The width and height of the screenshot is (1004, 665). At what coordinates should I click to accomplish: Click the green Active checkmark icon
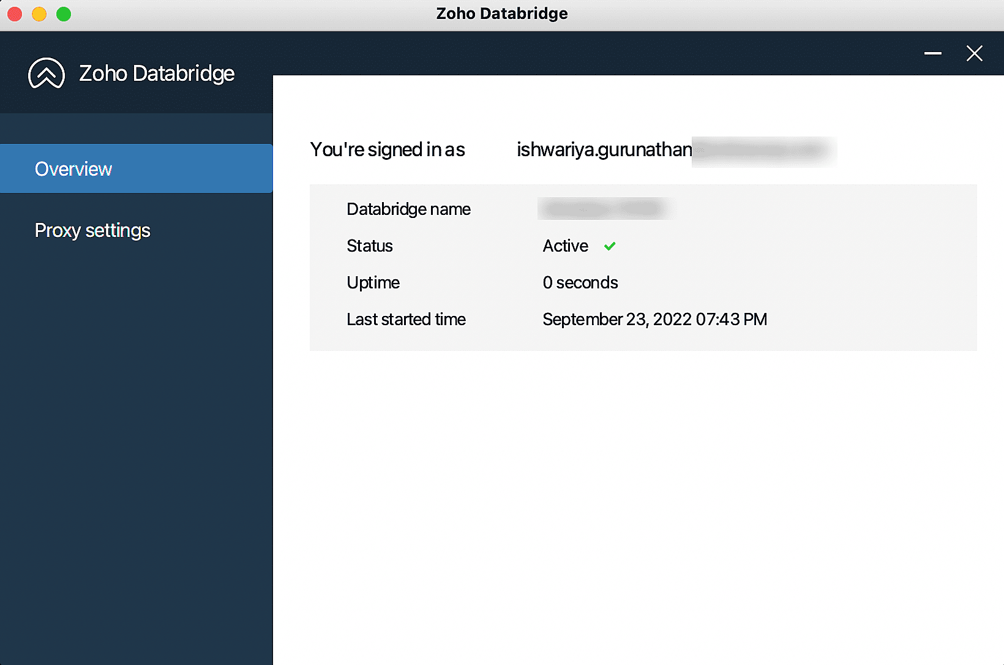click(x=610, y=246)
